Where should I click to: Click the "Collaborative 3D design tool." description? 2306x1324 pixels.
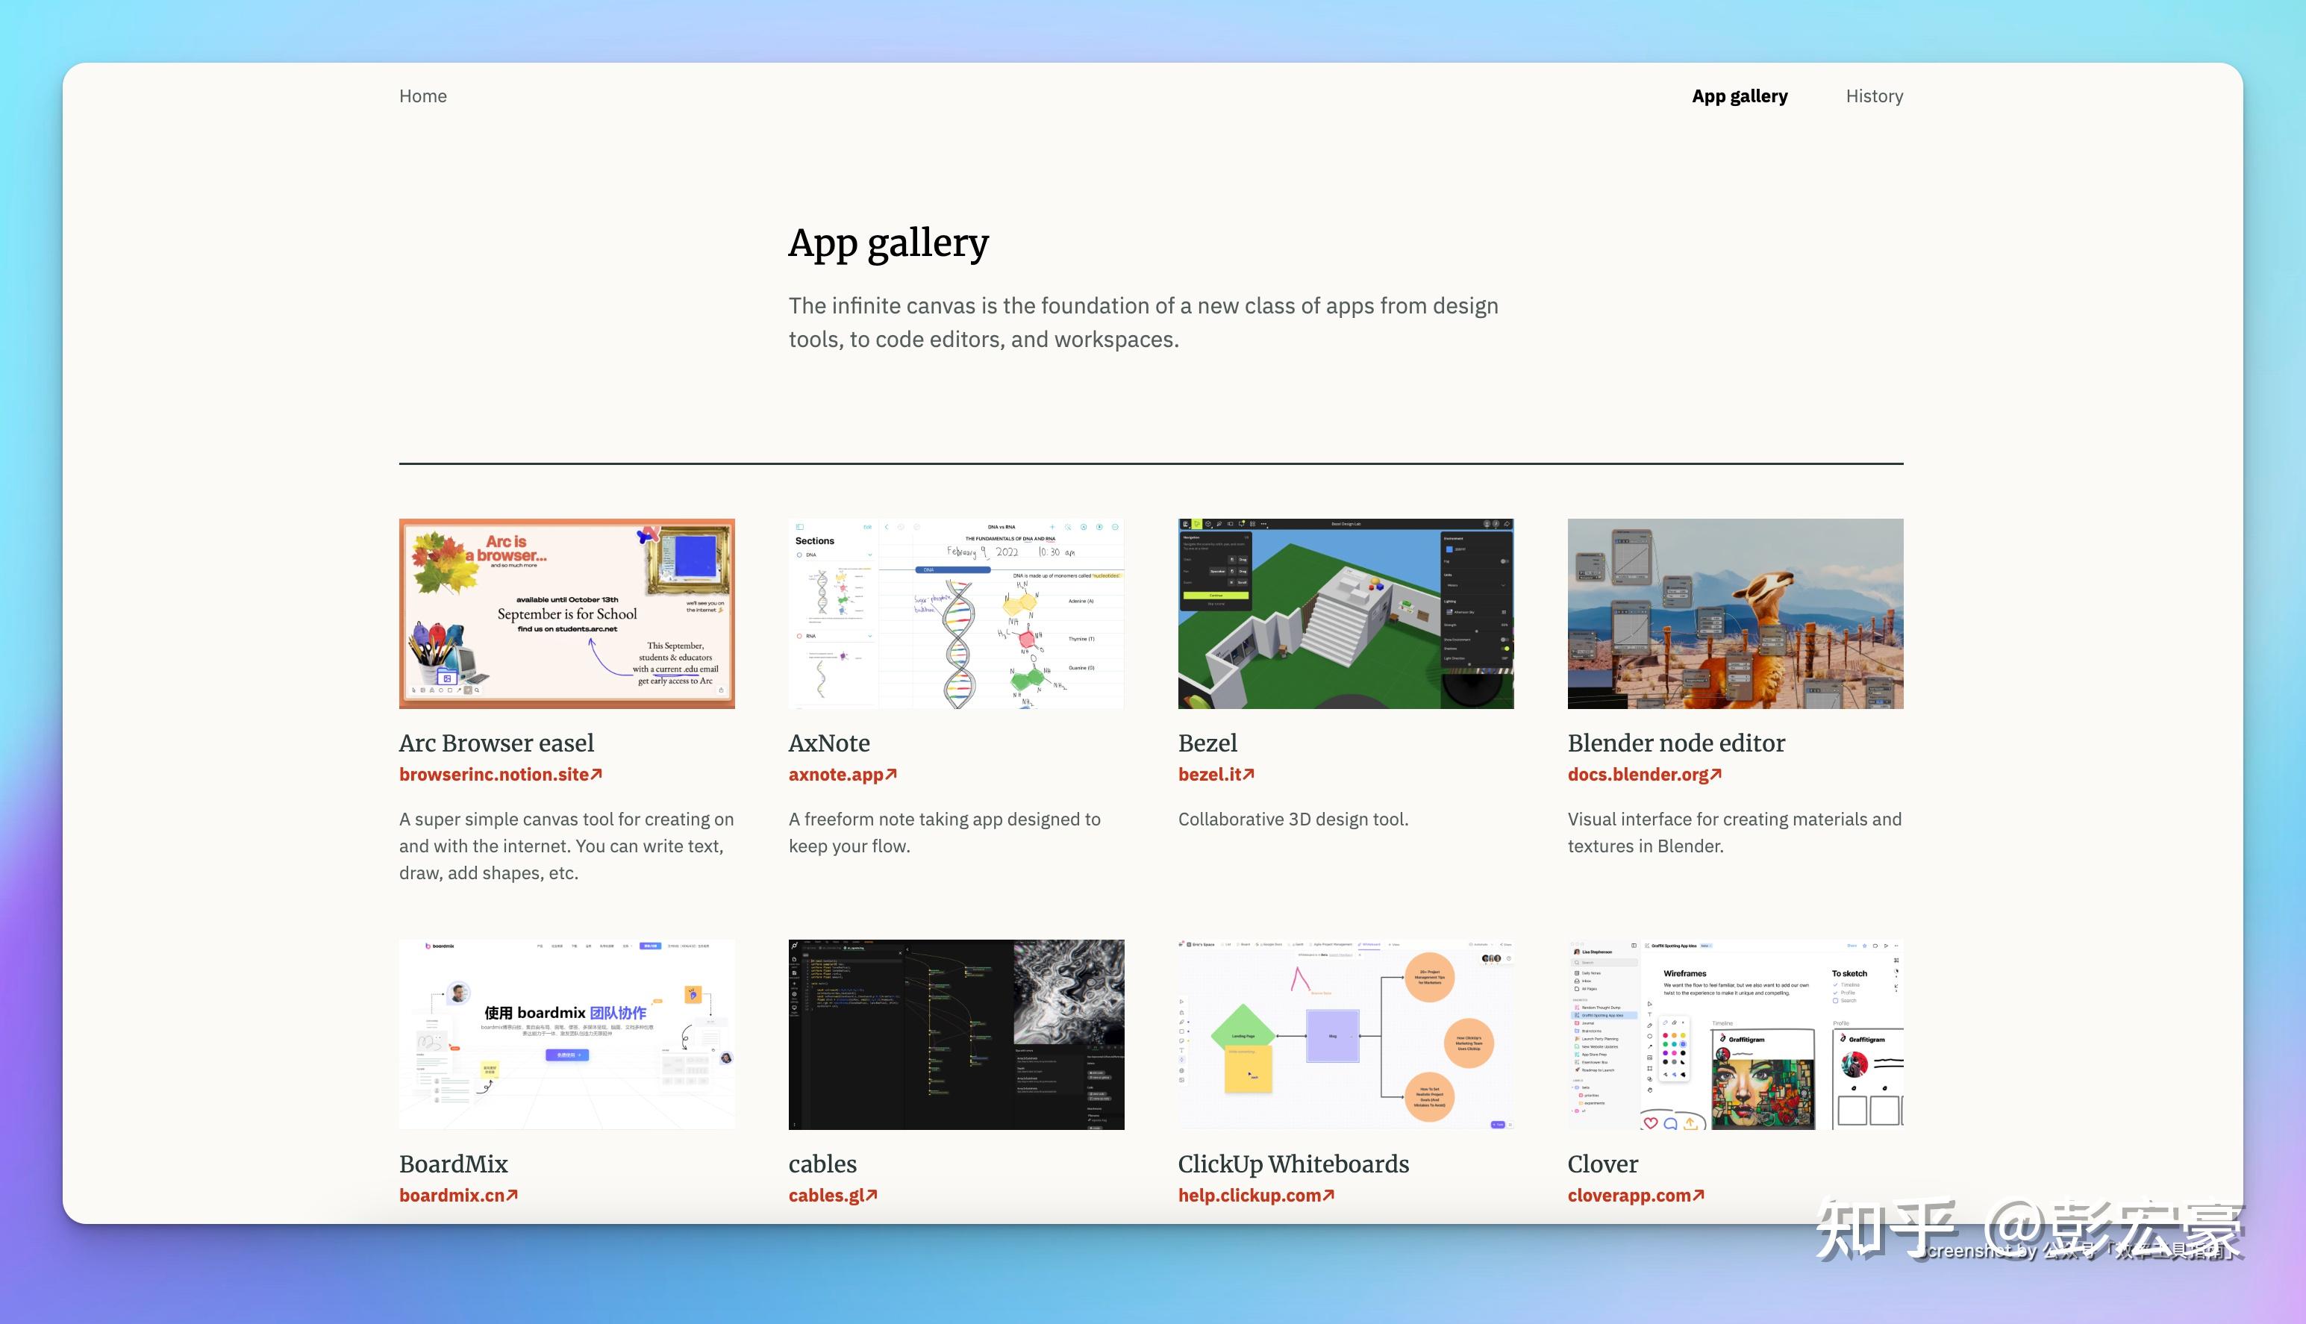(x=1293, y=819)
